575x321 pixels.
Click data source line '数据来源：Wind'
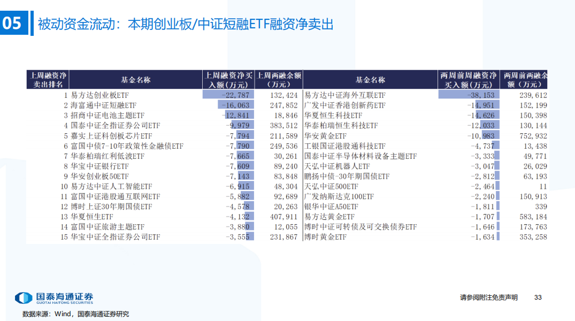tap(75, 314)
